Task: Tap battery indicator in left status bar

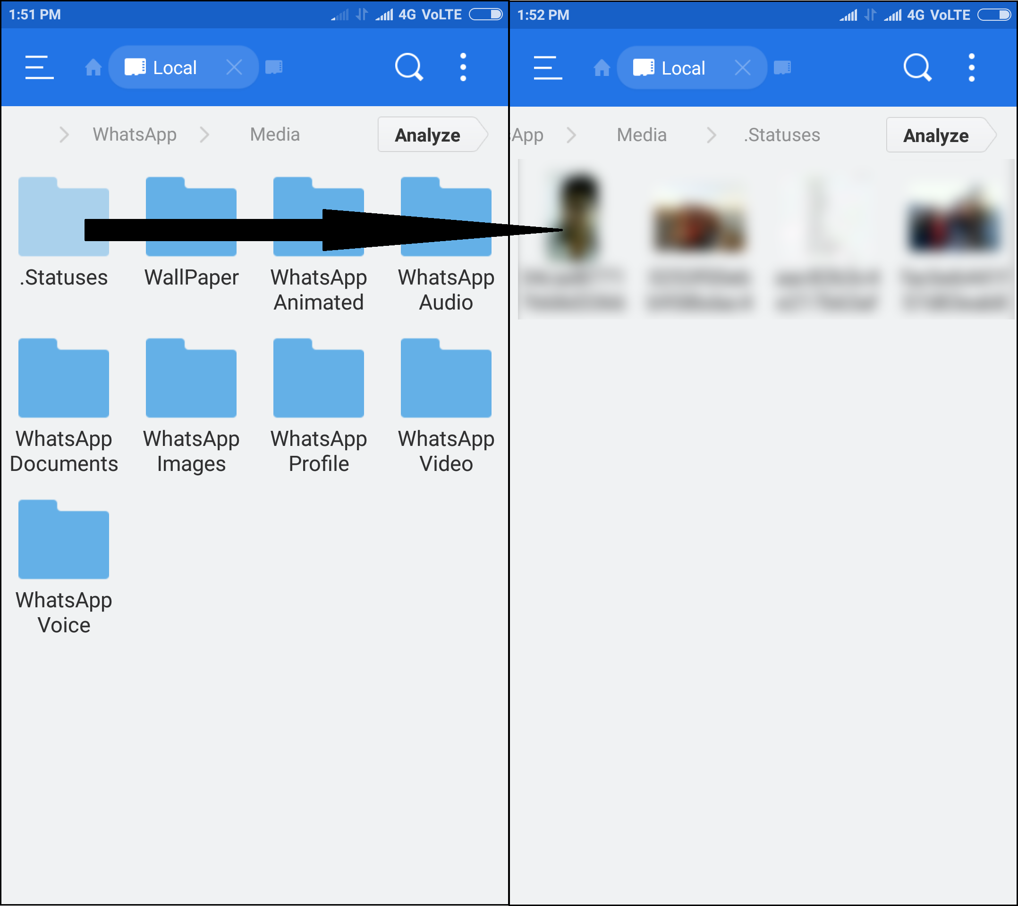Action: point(485,14)
